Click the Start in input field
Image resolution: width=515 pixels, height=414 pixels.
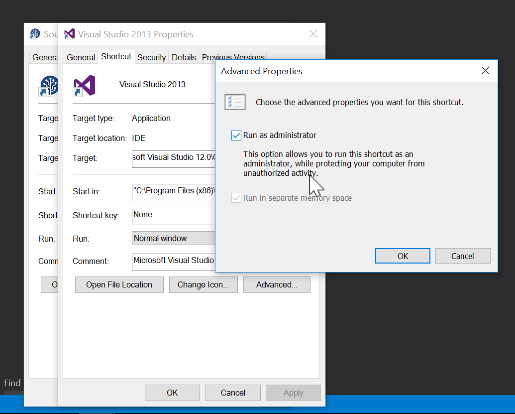(174, 192)
